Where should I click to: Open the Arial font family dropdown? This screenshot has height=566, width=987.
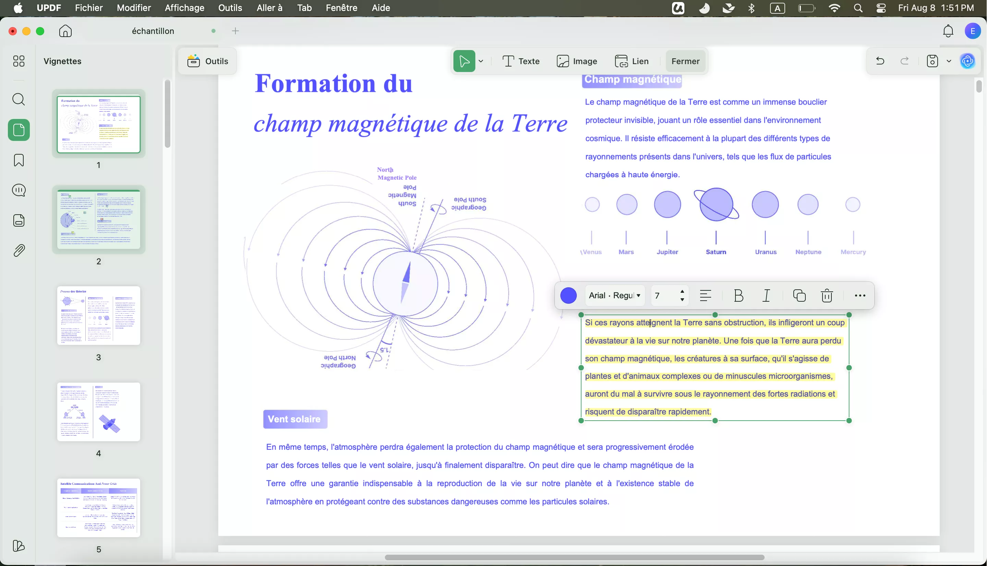615,296
